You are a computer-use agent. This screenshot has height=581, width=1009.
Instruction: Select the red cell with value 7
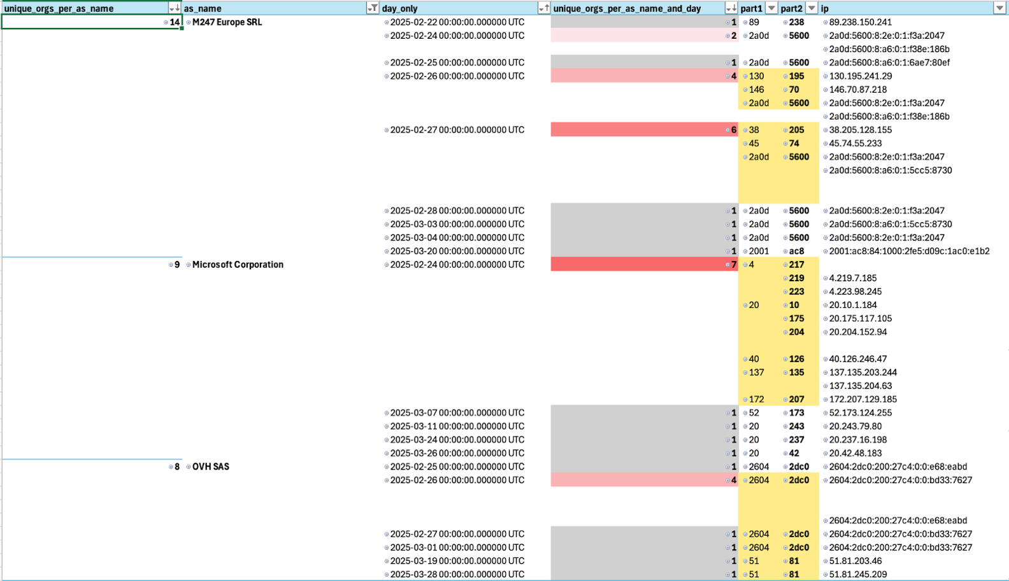(645, 265)
